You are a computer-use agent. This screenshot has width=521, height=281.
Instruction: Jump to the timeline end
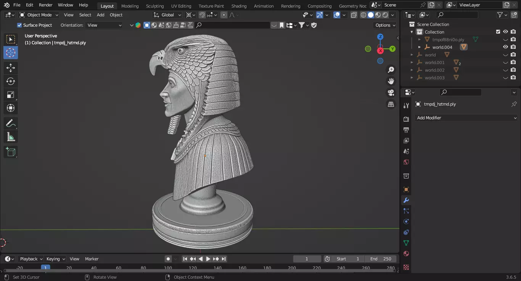[x=224, y=259]
